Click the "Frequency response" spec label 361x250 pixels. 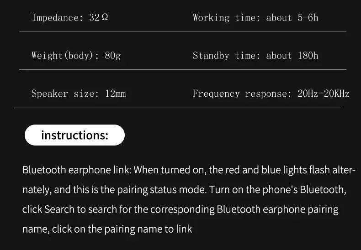pyautogui.click(x=240, y=94)
